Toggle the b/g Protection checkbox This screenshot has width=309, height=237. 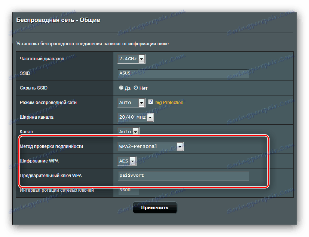coord(150,102)
